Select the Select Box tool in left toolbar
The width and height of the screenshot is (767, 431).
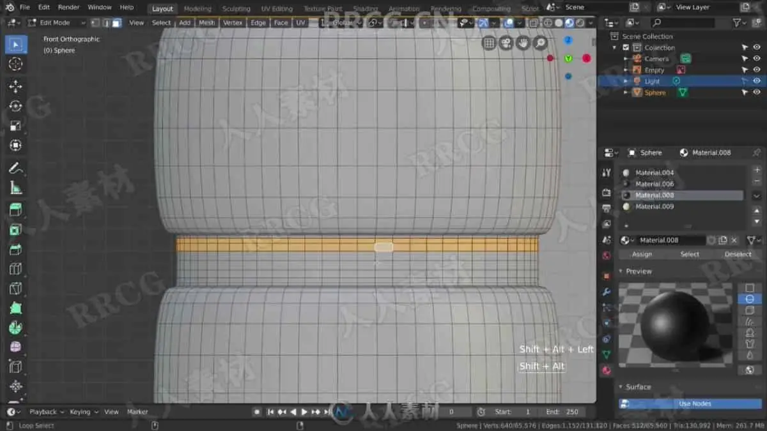point(16,45)
